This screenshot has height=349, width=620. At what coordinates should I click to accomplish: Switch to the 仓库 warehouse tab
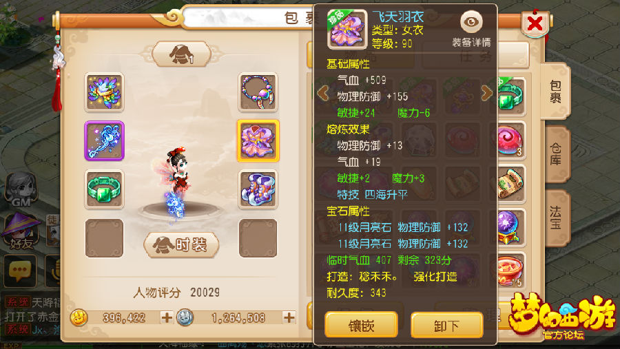[x=556, y=154]
